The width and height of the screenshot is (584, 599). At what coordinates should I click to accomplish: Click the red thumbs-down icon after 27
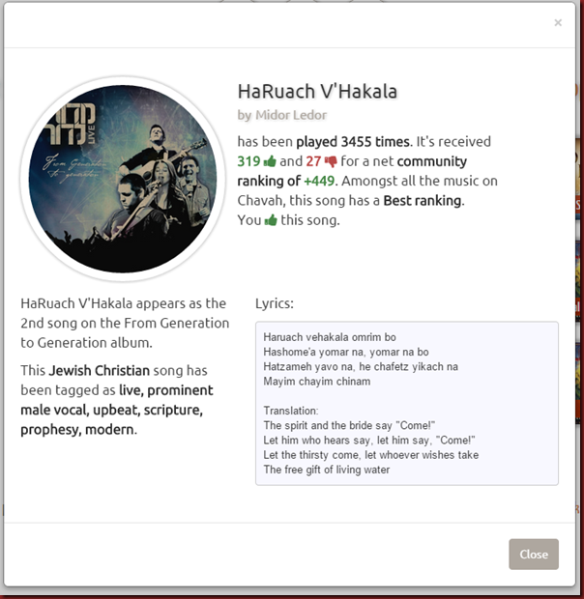[331, 161]
